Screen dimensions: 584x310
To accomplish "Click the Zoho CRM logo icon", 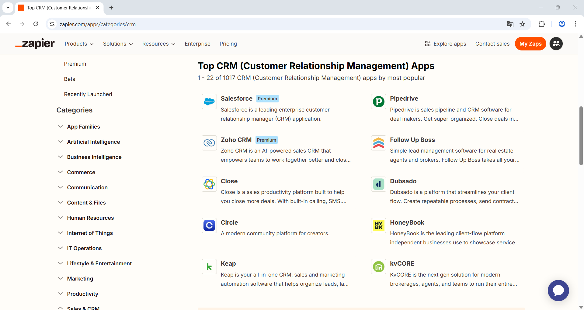I will tap(209, 143).
